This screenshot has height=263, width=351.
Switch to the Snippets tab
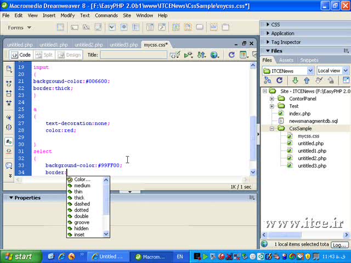[x=309, y=60]
